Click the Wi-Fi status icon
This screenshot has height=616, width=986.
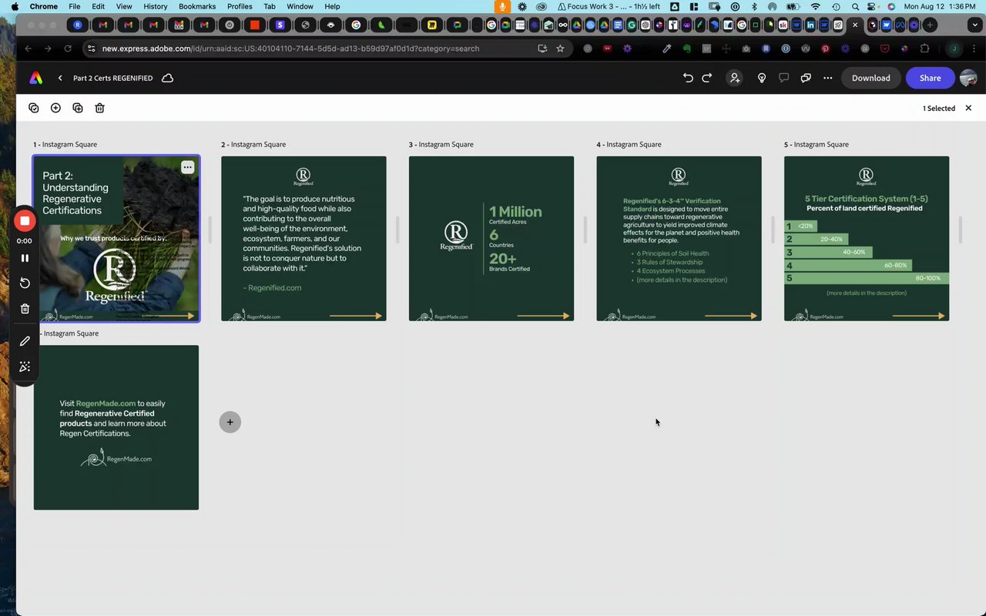[815, 6]
